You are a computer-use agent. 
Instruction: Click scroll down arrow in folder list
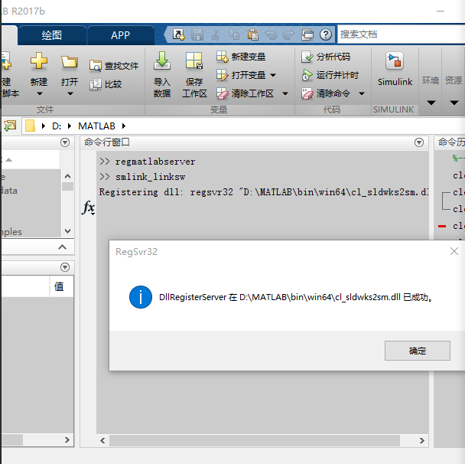67,231
